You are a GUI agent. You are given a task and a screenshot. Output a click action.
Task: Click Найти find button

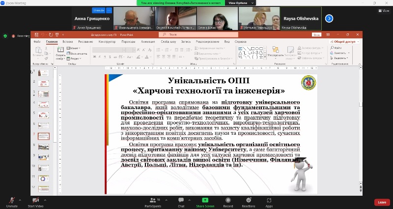click(x=336, y=48)
